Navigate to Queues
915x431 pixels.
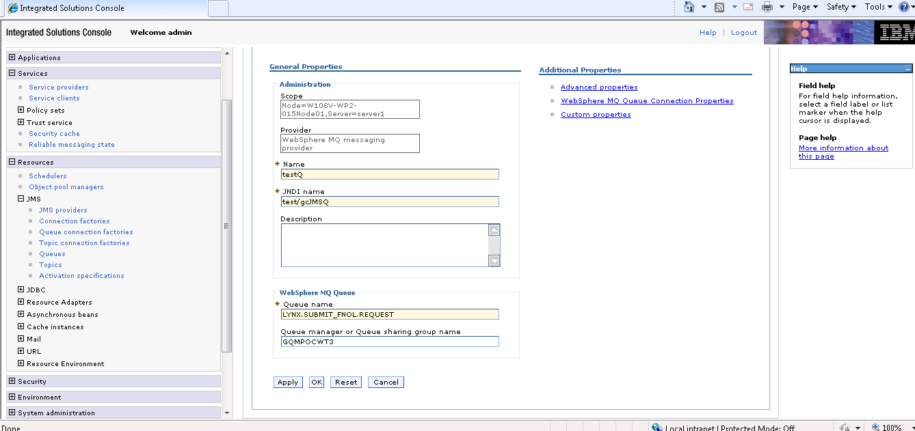pos(53,254)
